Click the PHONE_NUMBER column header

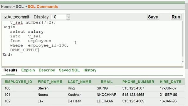(x=138, y=82)
